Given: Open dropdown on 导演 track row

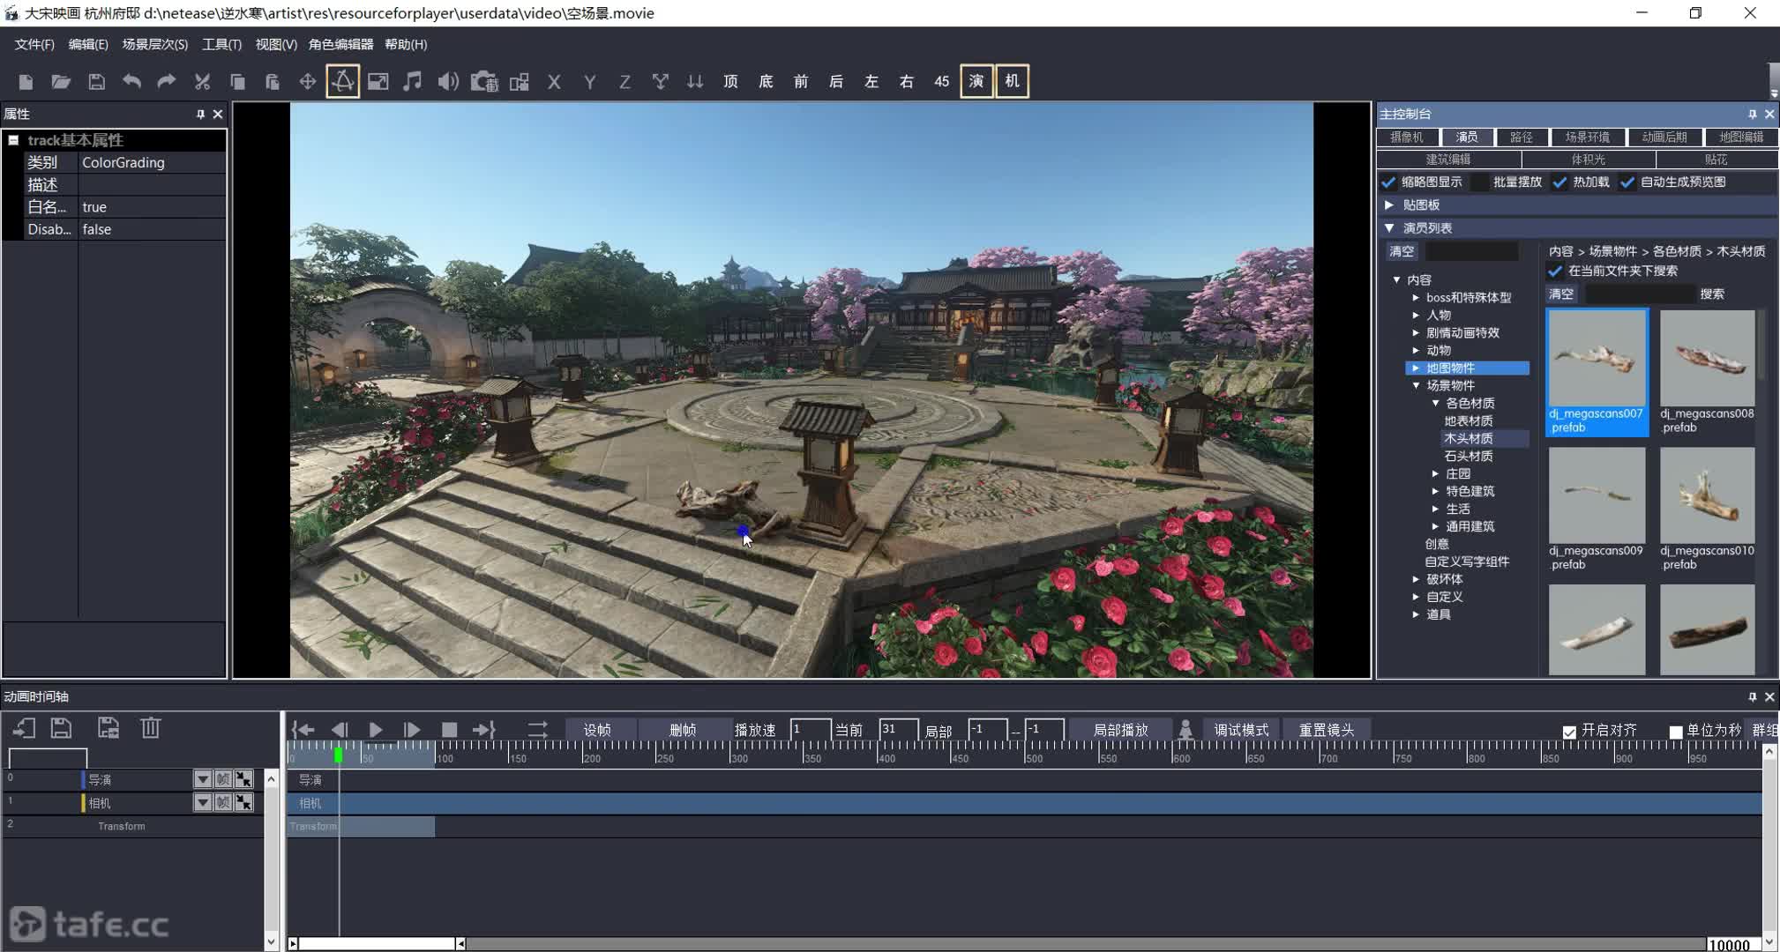Looking at the screenshot, I should pyautogui.click(x=203, y=779).
